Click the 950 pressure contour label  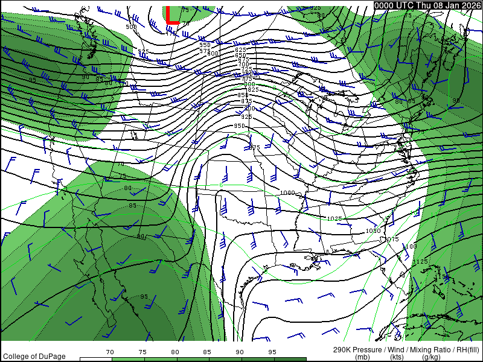(239, 126)
